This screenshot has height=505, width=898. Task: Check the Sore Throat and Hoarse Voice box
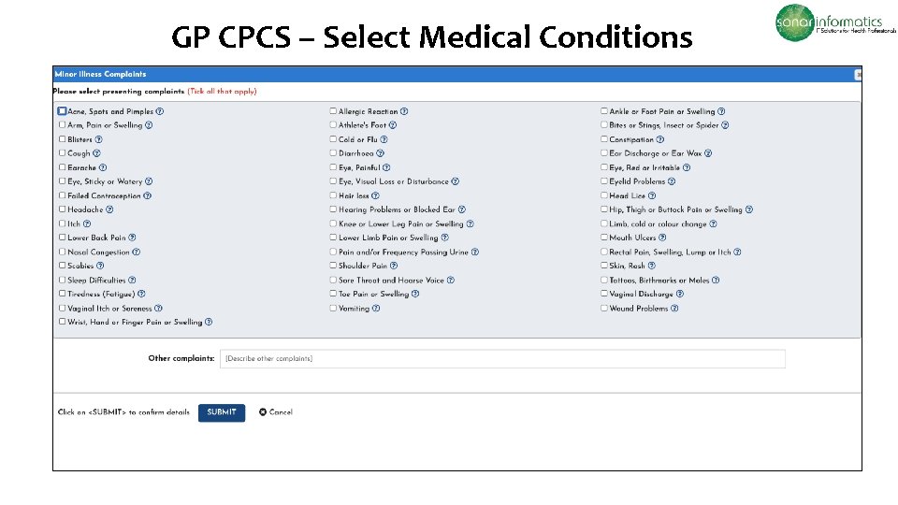[x=333, y=280]
